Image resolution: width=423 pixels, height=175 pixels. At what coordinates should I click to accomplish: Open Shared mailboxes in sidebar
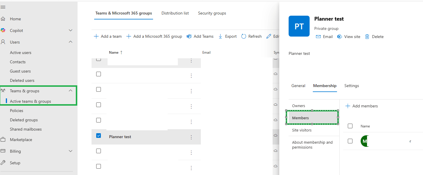pyautogui.click(x=26, y=129)
